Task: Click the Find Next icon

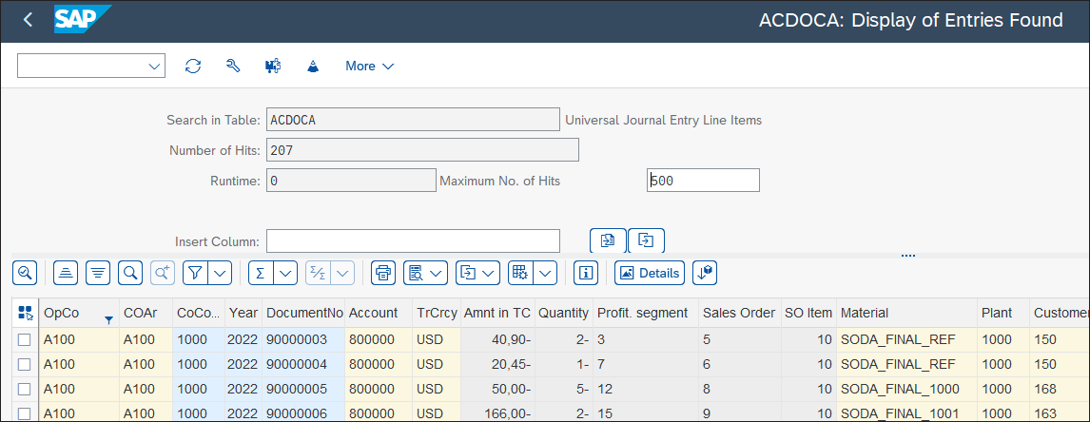Action: tap(163, 273)
